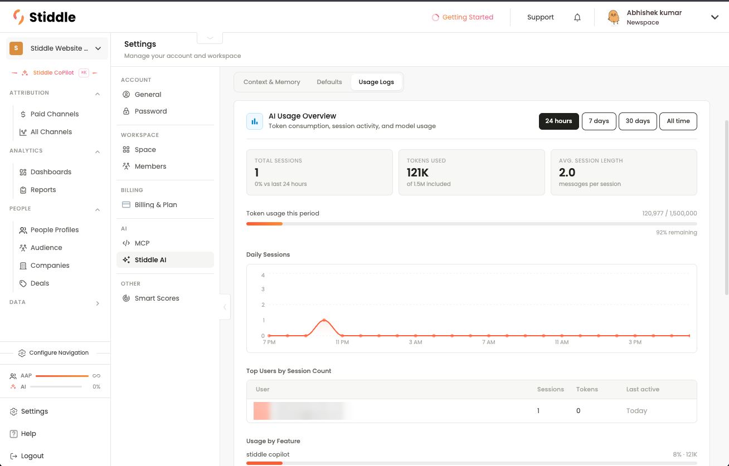Click the Dashboards grid icon

pos(23,172)
